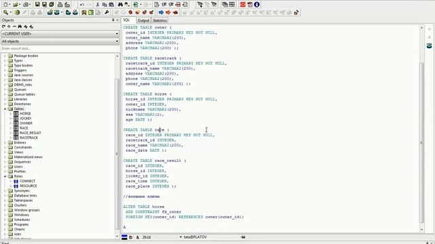Click cursor position 29:16 in status bar
Viewport: 435px width, 244px height.
coord(147,237)
